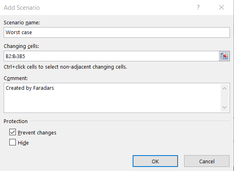Image resolution: width=234 pixels, height=171 pixels.
Task: Uncheck the Prevent changes checkbox
Action: [13, 132]
